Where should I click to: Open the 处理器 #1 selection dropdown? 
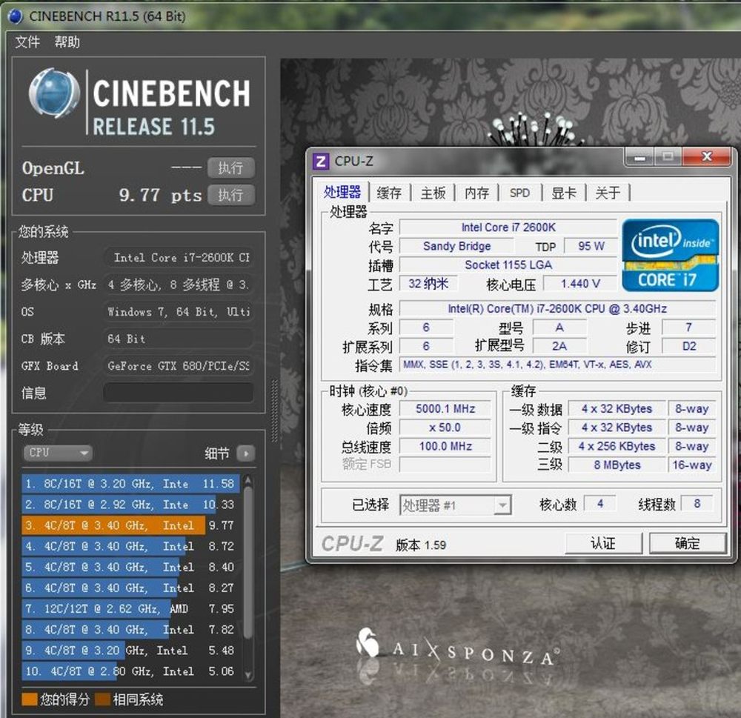coord(455,505)
